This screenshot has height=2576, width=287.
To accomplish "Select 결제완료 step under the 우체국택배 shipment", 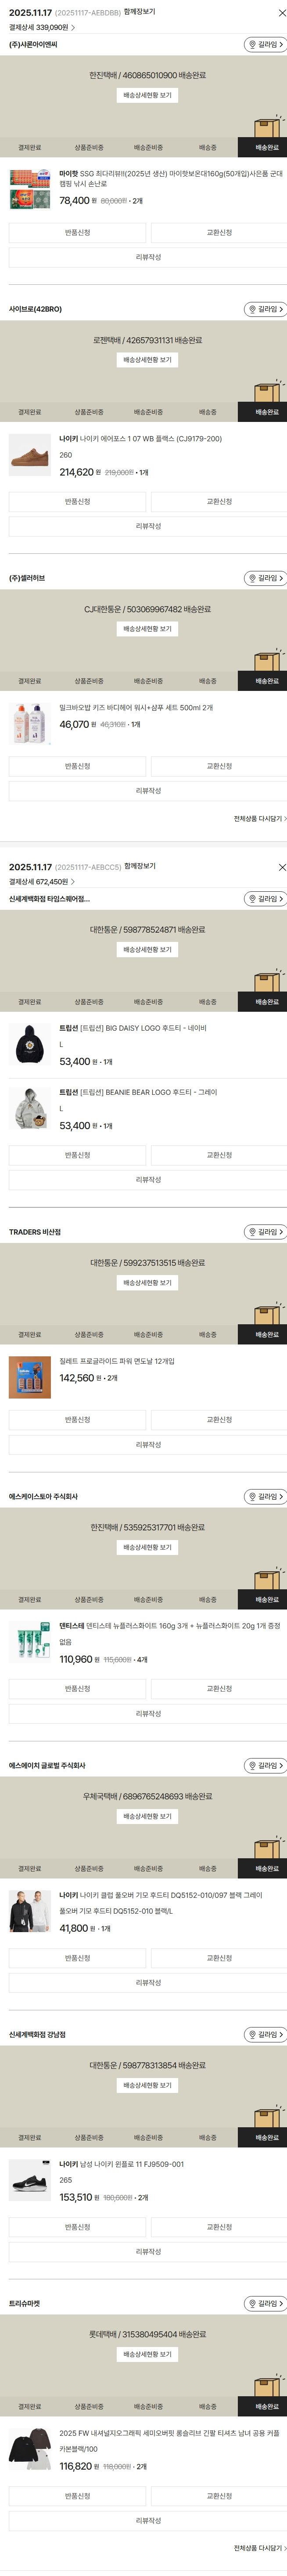I will click(x=30, y=1868).
